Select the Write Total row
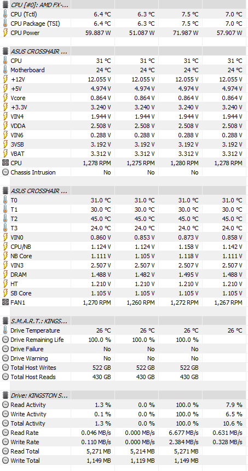The height and width of the screenshot is (471, 248). tap(124, 461)
